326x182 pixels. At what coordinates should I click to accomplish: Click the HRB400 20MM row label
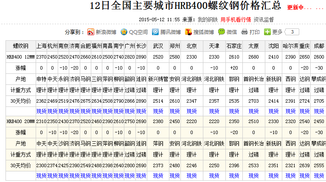(20, 121)
